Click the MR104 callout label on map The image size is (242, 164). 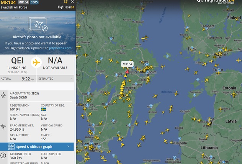(128, 64)
